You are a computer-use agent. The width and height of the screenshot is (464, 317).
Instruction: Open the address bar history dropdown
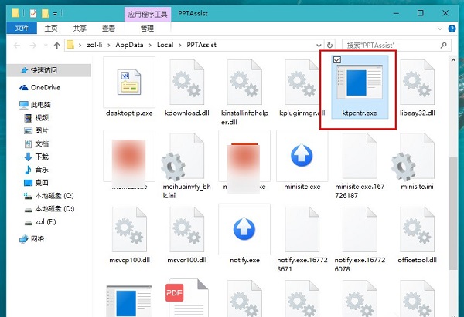coord(319,46)
